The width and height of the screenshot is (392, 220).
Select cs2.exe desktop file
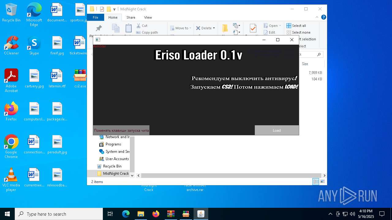click(80, 79)
